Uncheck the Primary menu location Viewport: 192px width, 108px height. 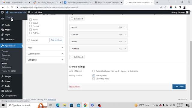(x=94, y=76)
